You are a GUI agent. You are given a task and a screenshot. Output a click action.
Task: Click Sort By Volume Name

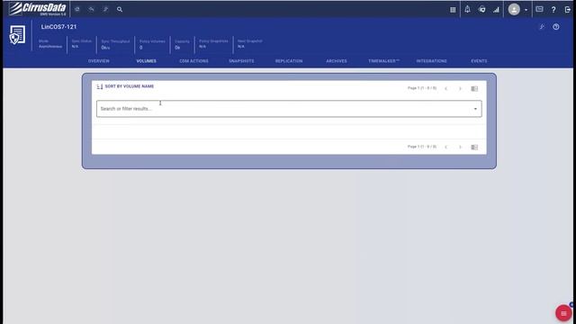coord(130,86)
